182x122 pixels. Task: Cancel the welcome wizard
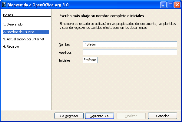point(162,116)
